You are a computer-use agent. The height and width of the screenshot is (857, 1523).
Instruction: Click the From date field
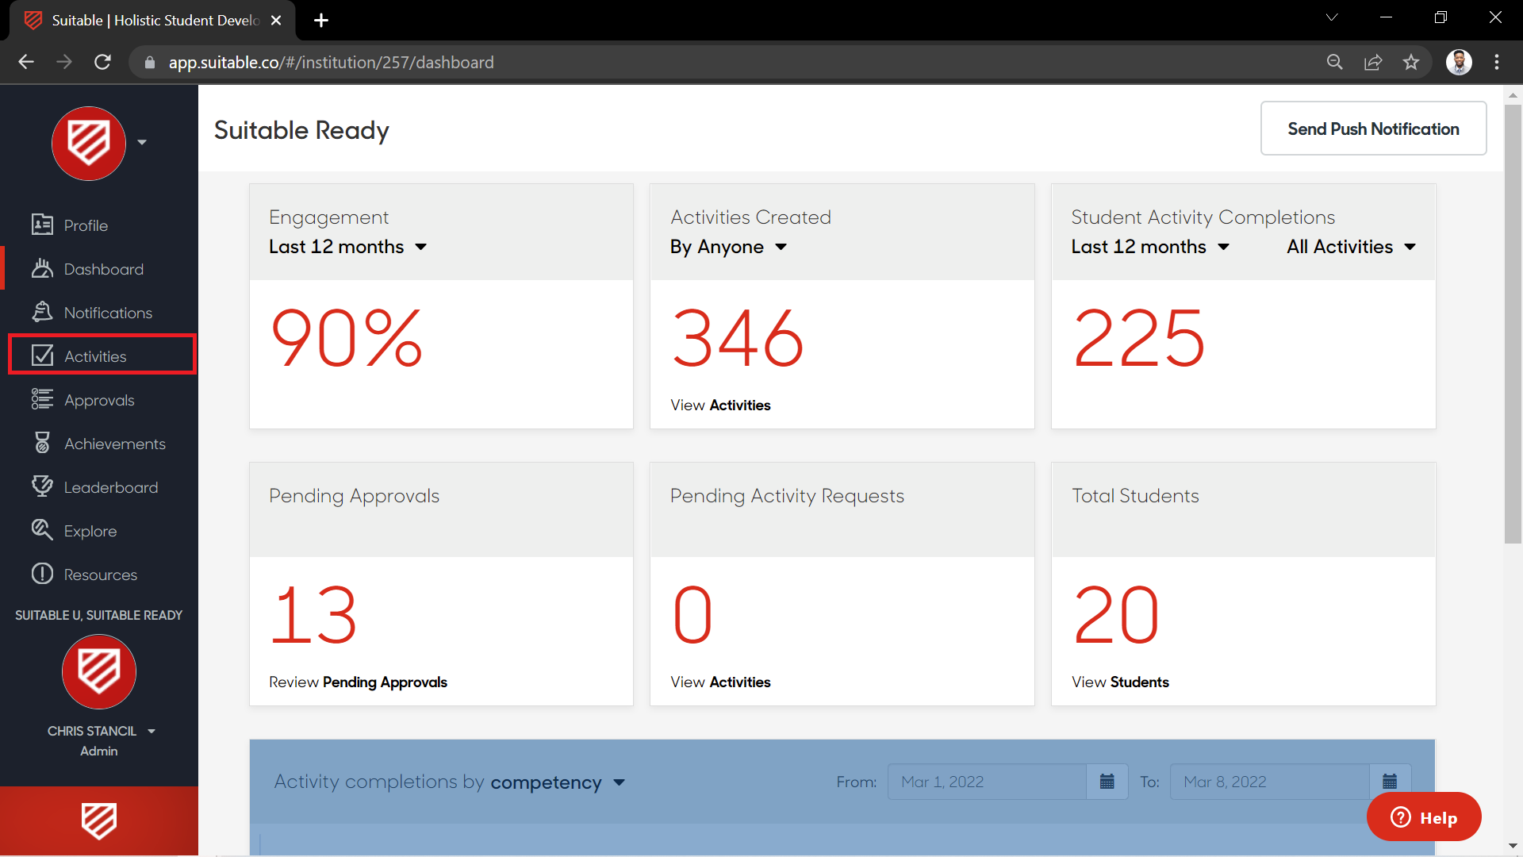(x=987, y=782)
